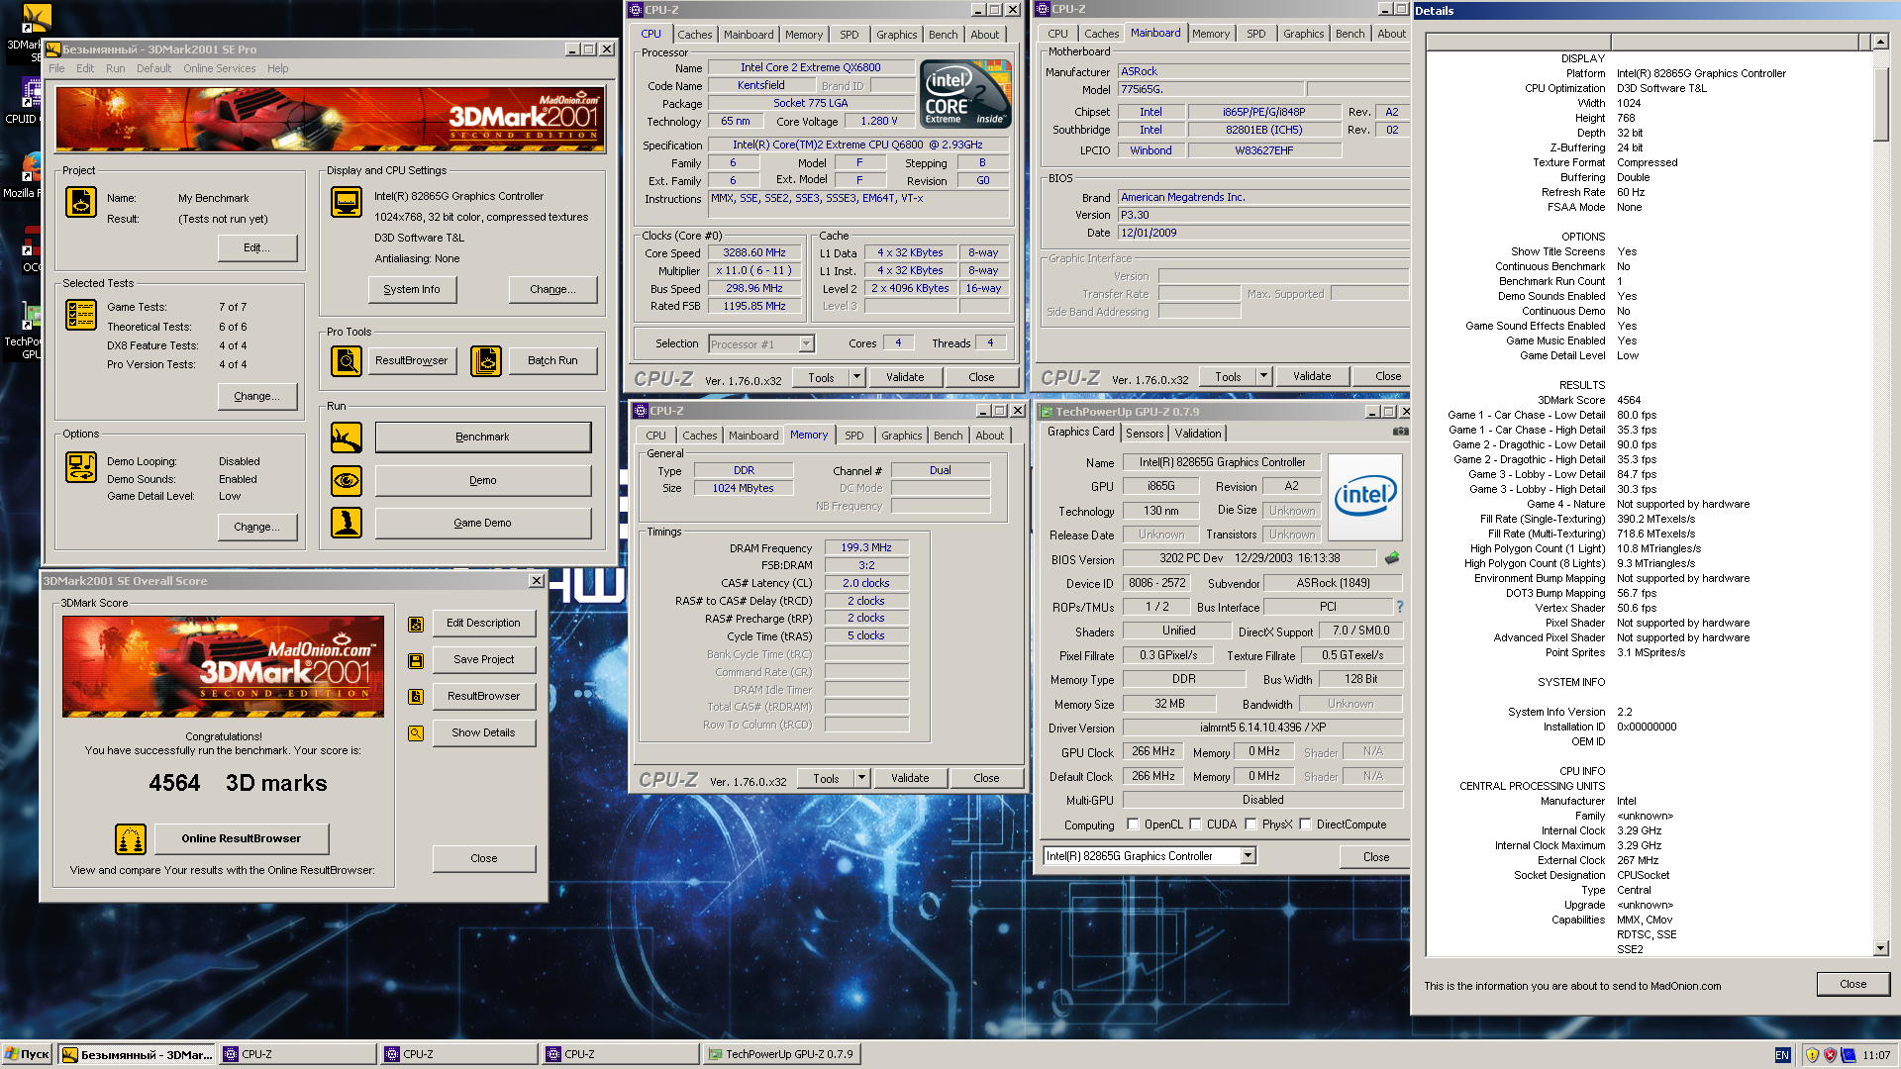Open the Help menu in 3DMark2001
The width and height of the screenshot is (1901, 1069).
tap(278, 68)
